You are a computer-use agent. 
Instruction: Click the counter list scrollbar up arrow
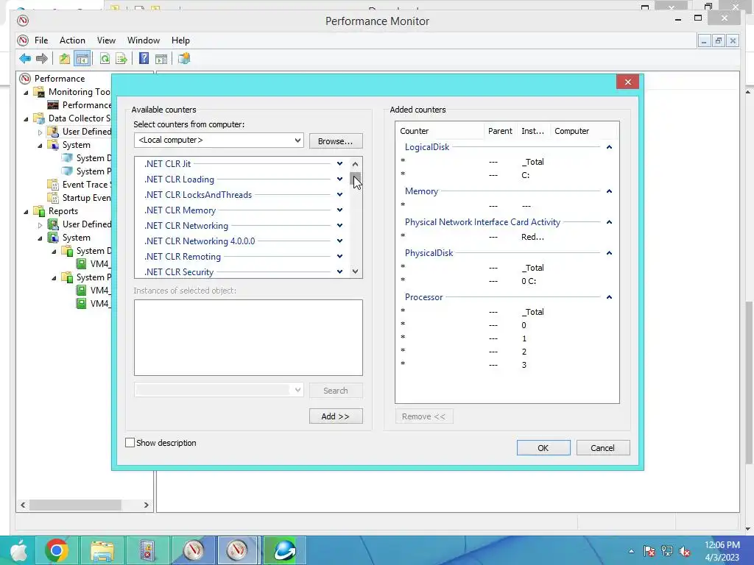pos(356,164)
